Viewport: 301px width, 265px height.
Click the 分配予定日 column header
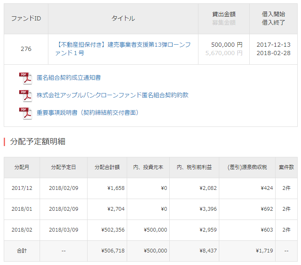[63, 167]
